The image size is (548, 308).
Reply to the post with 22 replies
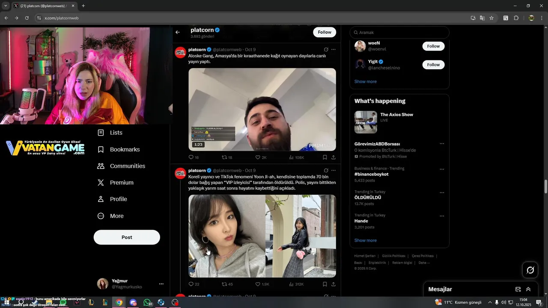194,284
